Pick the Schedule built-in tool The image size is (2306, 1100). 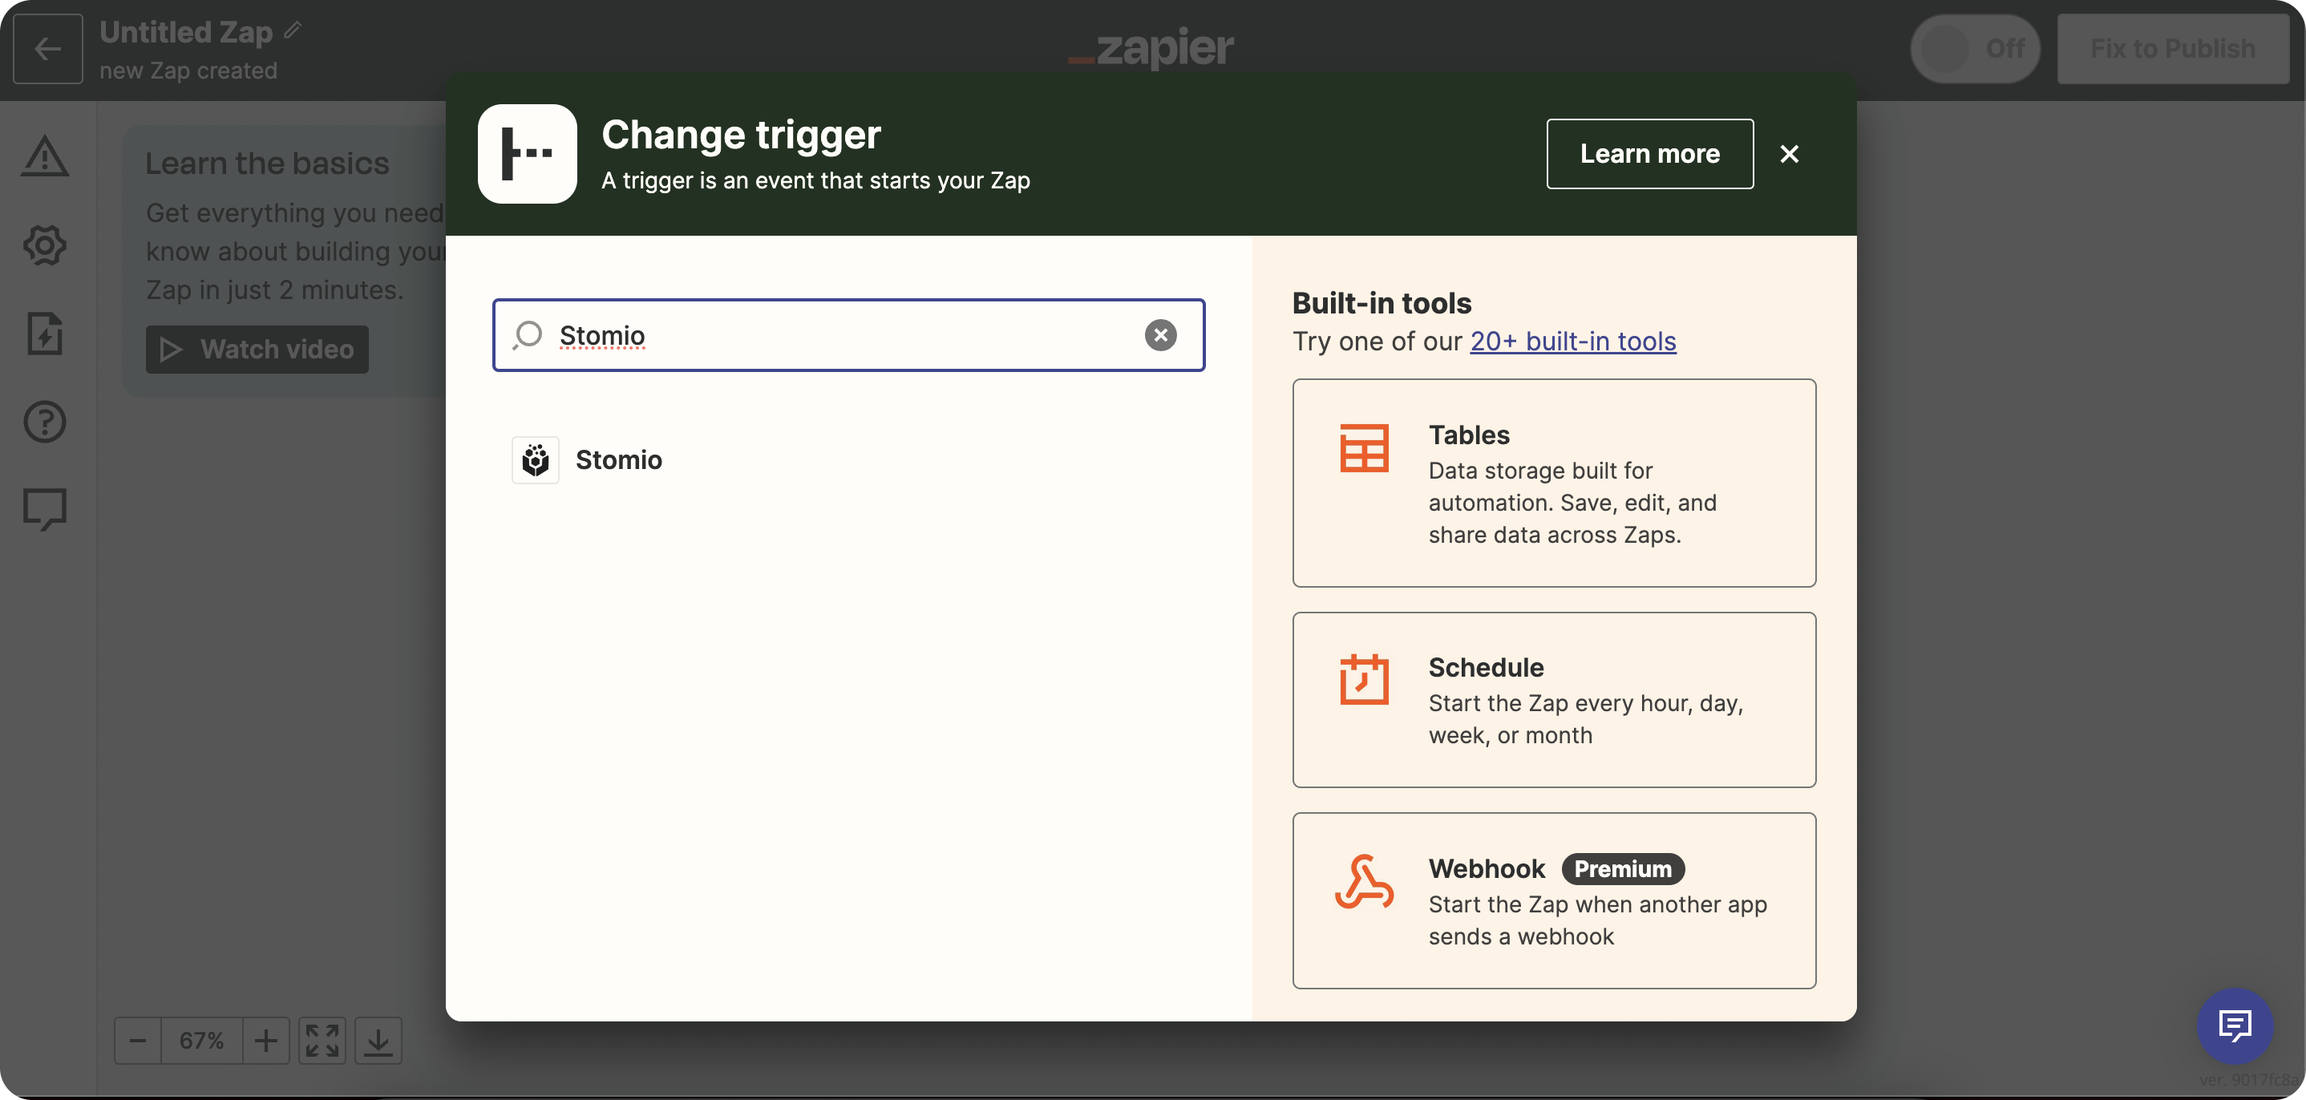pyautogui.click(x=1553, y=700)
